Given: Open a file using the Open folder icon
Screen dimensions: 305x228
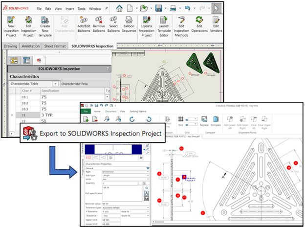Looking at the screenshot, I should tap(144, 8).
